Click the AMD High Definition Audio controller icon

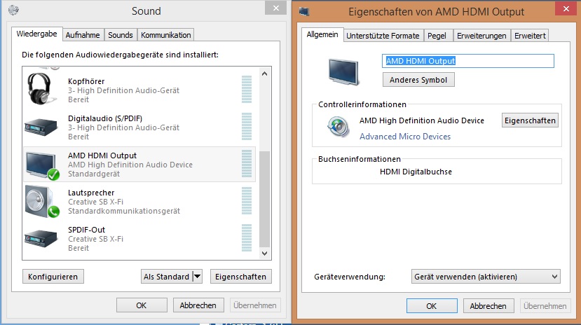339,127
